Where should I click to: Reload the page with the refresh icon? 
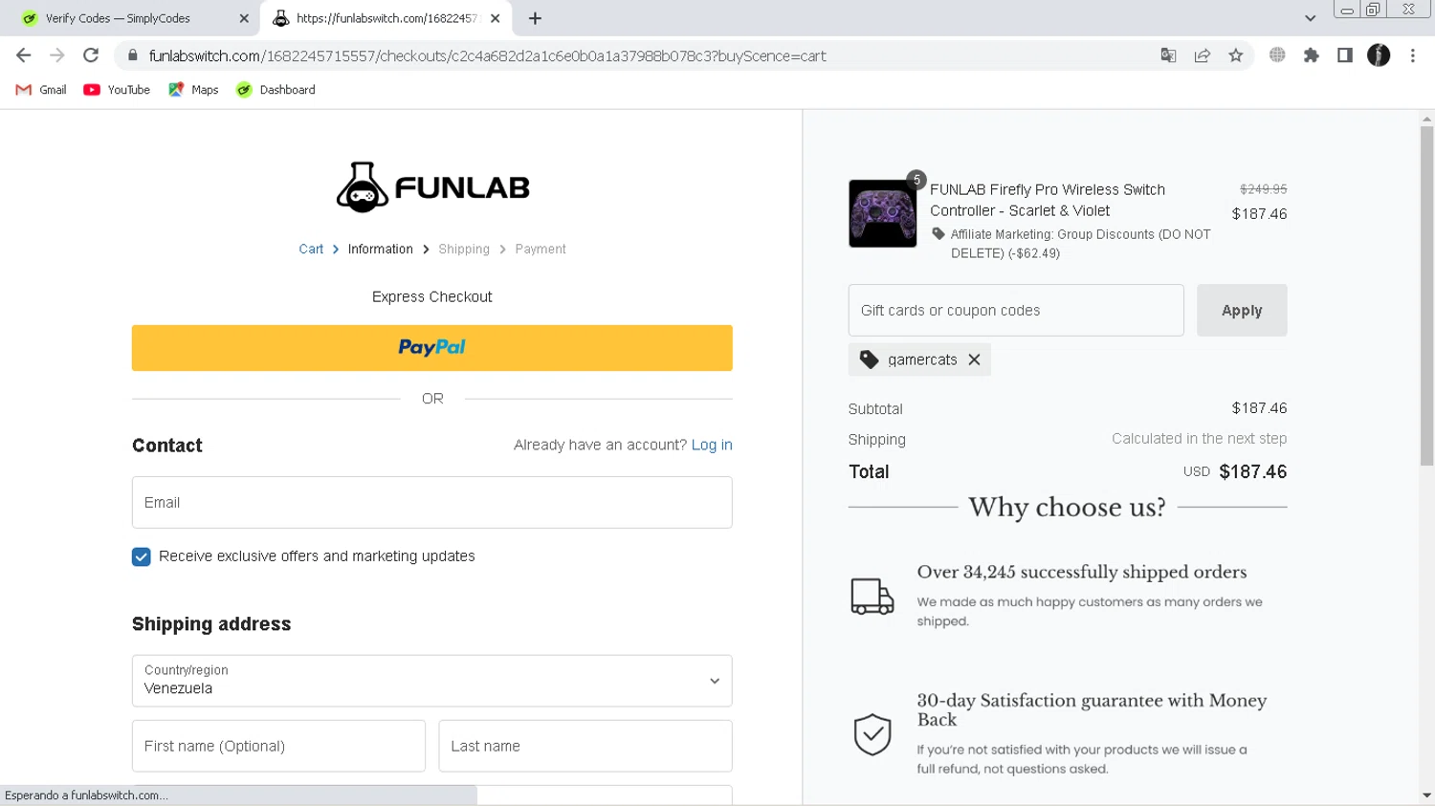[91, 55]
